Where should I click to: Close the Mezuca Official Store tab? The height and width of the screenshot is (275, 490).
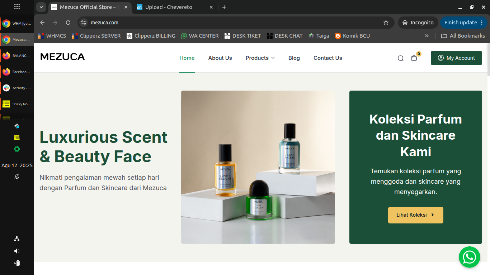(x=126, y=7)
